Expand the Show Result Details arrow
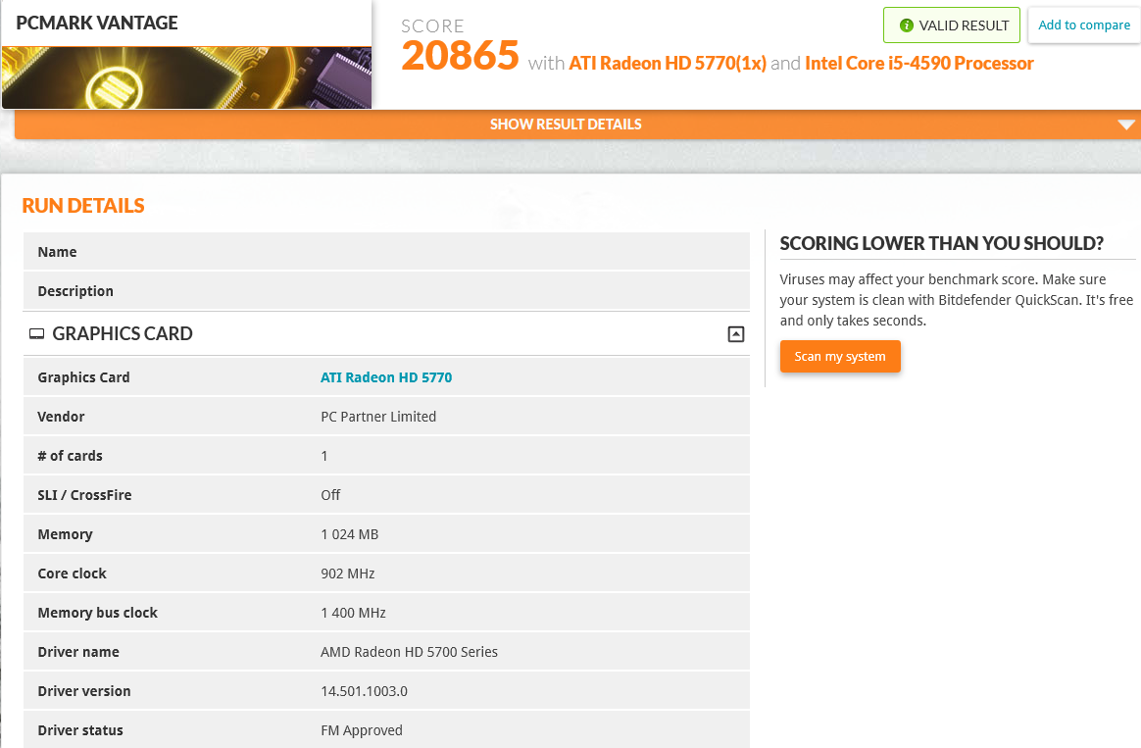1141x748 pixels. 1125,125
